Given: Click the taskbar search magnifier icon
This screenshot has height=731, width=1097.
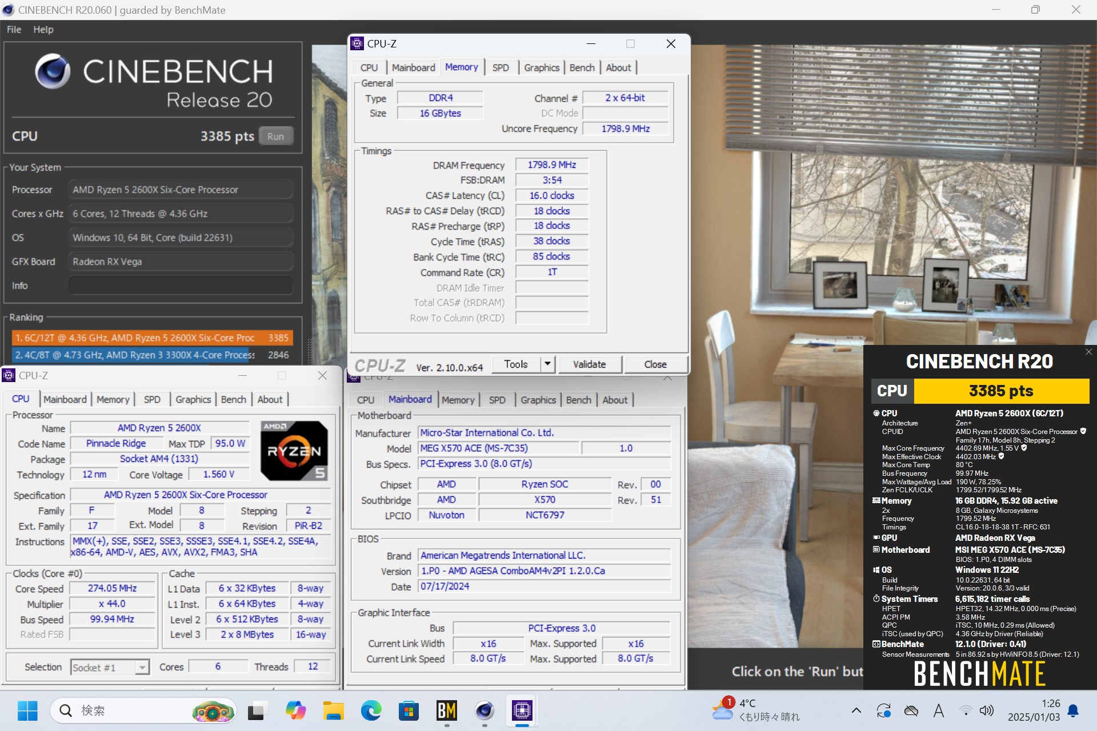Looking at the screenshot, I should pos(66,710).
